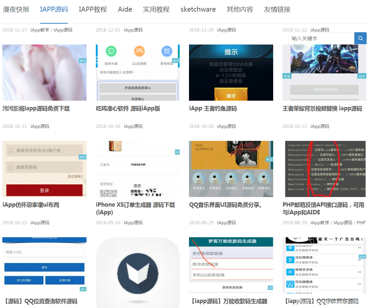
Task: Open title 【源码】QQ位置查询软件源码
Action: tap(40, 301)
